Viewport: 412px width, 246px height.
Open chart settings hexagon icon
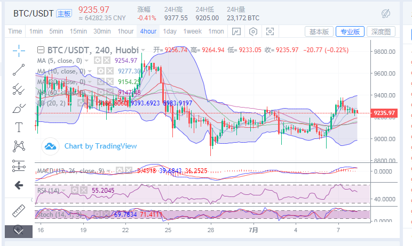[x=253, y=32]
